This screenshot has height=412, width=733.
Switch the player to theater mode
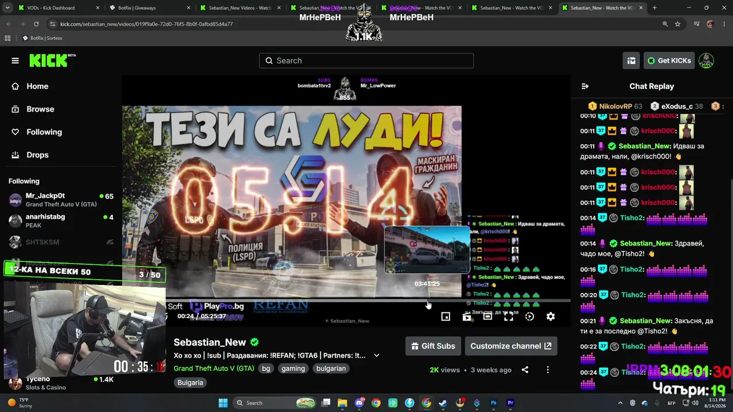[x=487, y=316]
